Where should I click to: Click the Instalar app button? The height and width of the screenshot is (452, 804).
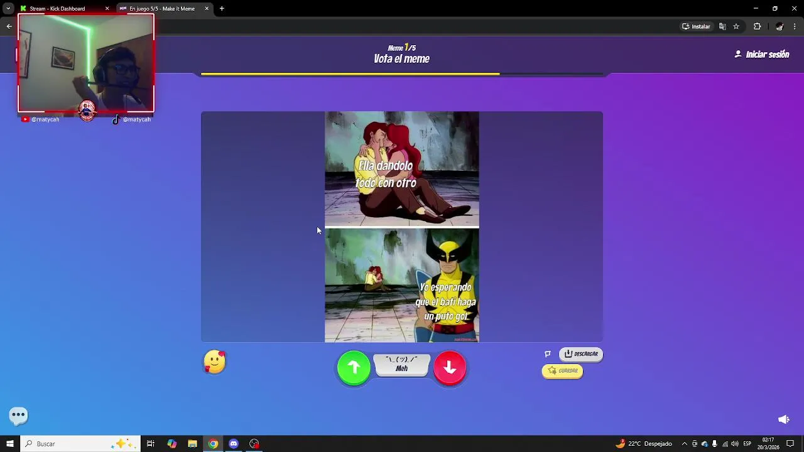coord(696,26)
